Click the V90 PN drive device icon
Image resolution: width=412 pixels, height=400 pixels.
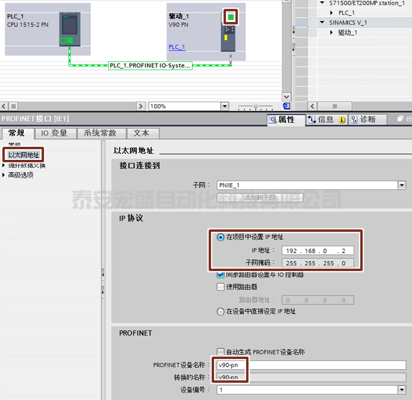point(228,38)
